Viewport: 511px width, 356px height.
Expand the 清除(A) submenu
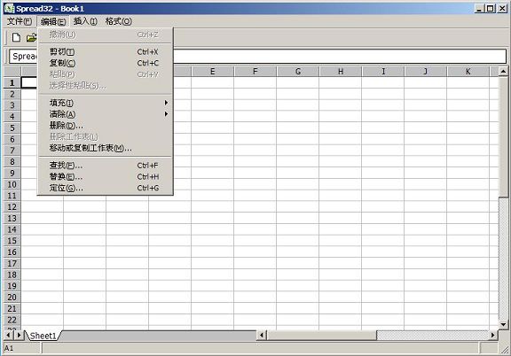pos(105,114)
